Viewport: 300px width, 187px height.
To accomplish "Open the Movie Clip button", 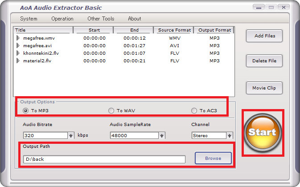I will tap(264, 88).
